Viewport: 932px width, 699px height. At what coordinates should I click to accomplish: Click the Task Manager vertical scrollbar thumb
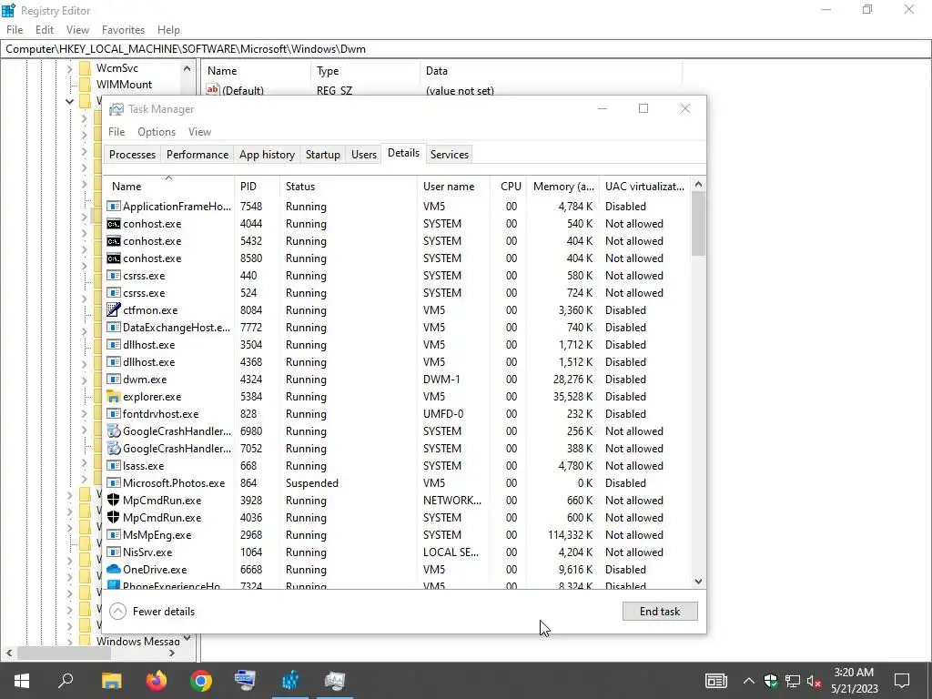698,224
